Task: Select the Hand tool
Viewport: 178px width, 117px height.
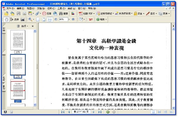Action: pyautogui.click(x=6, y=19)
